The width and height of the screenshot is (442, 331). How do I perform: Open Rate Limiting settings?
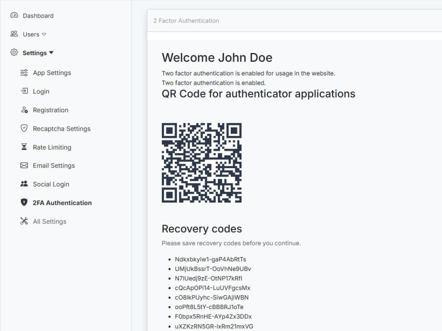(52, 147)
